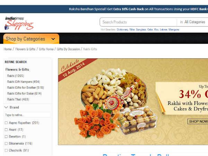Focus the Search Products field
Screen dimensions: 208x156
pyautogui.click(x=138, y=22)
